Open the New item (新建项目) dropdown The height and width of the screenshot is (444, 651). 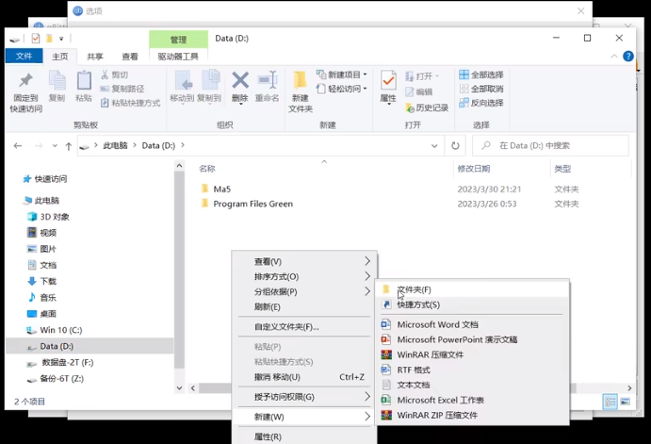coord(342,74)
